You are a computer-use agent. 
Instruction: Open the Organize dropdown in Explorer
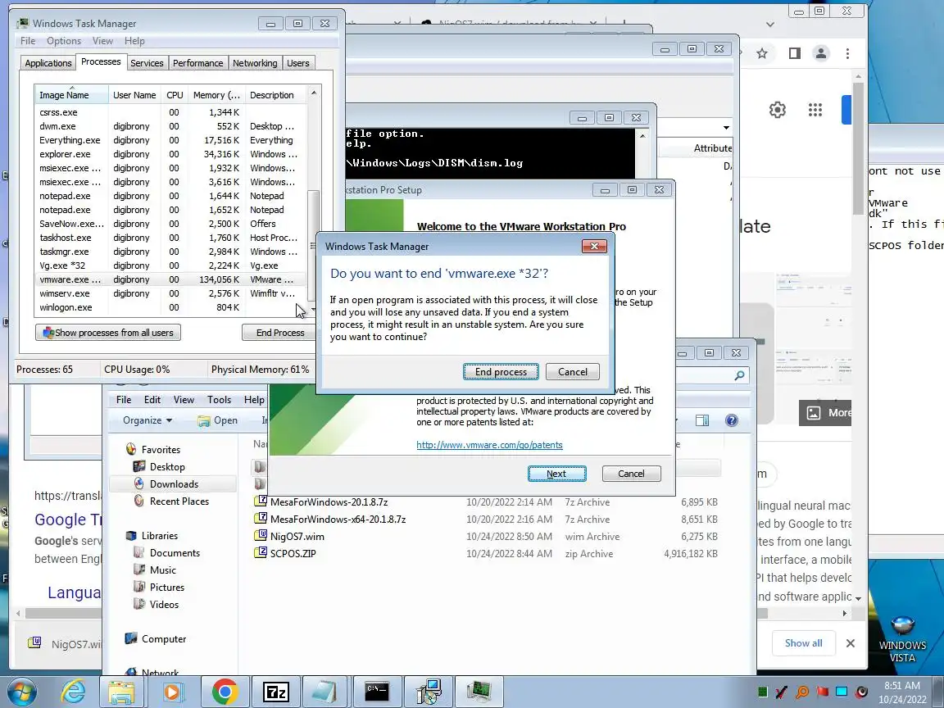coord(147,420)
